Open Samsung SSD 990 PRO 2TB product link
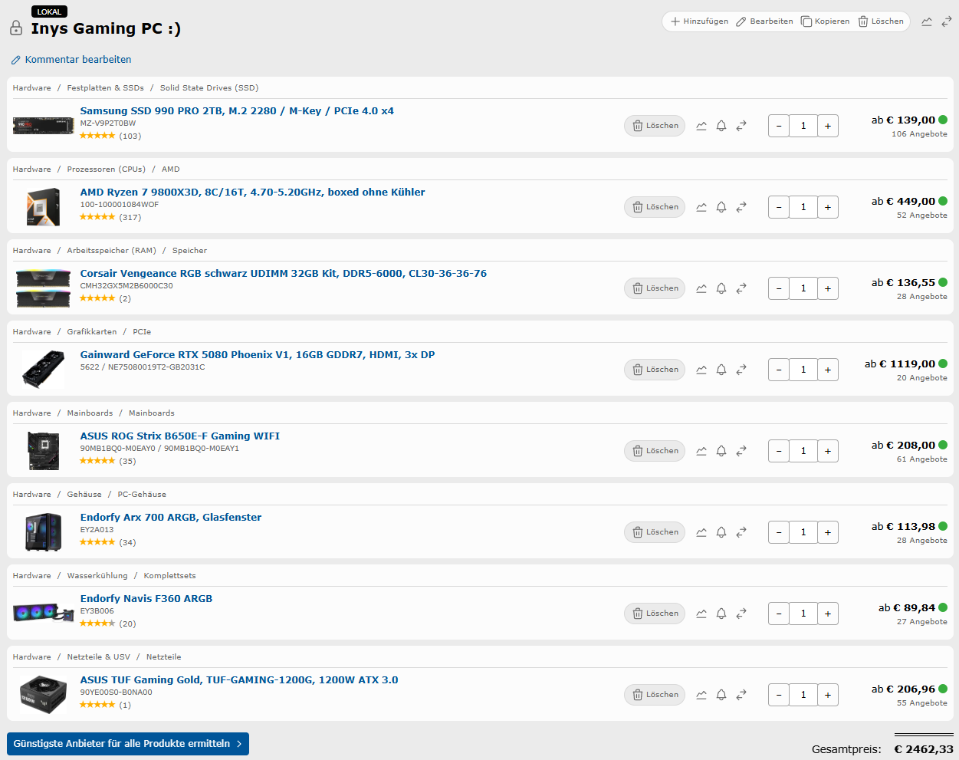959x760 pixels. click(237, 111)
